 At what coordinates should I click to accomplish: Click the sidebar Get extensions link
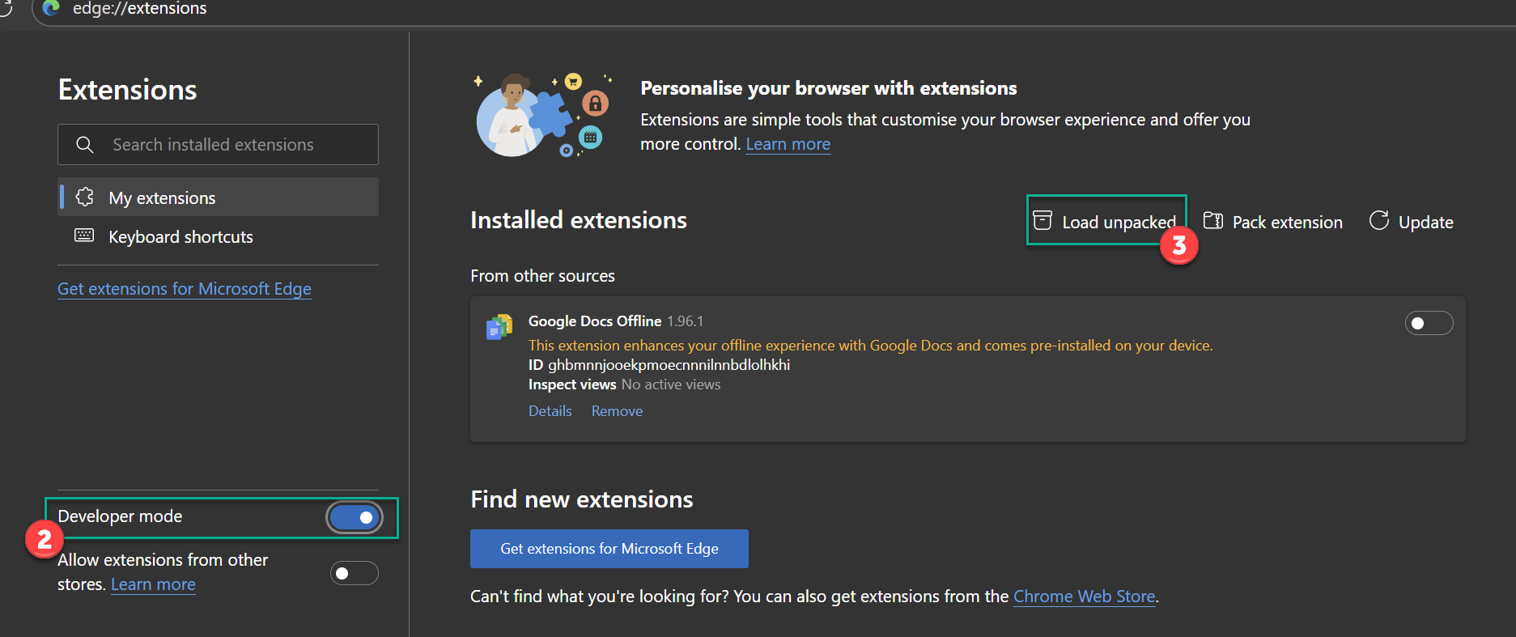pos(185,289)
